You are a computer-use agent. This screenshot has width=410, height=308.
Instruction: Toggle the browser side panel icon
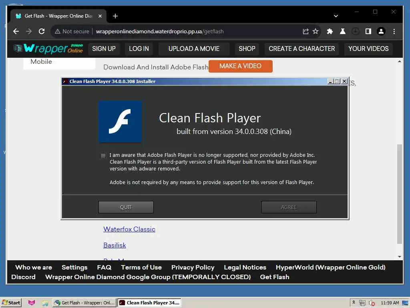[368, 31]
